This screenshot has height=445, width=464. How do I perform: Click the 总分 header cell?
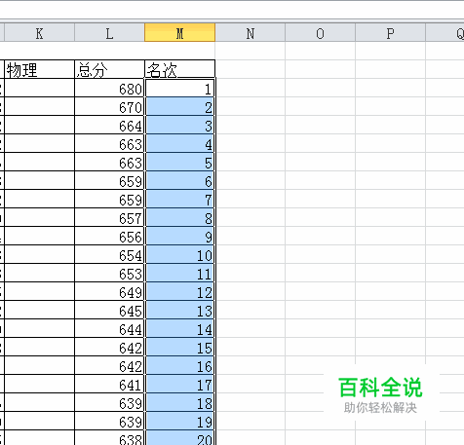(109, 69)
